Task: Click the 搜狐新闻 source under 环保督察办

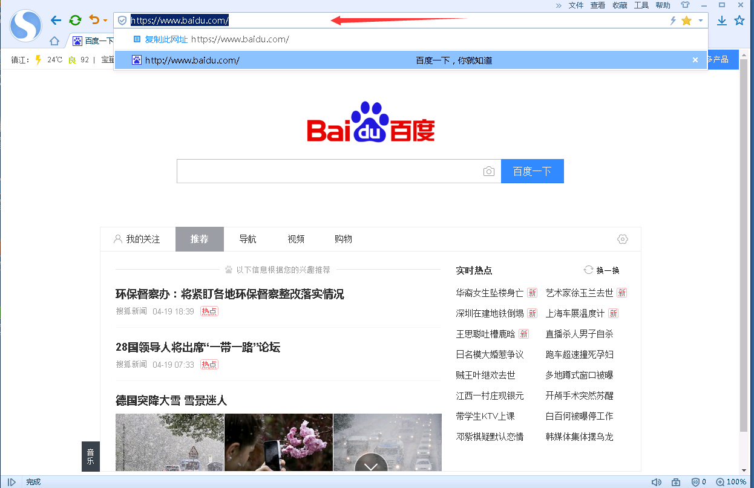Action: click(131, 312)
